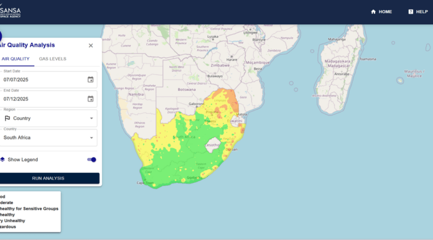Expand the Country dropdown showing South Africa
Image resolution: width=433 pixels, height=240 pixels.
(x=91, y=137)
